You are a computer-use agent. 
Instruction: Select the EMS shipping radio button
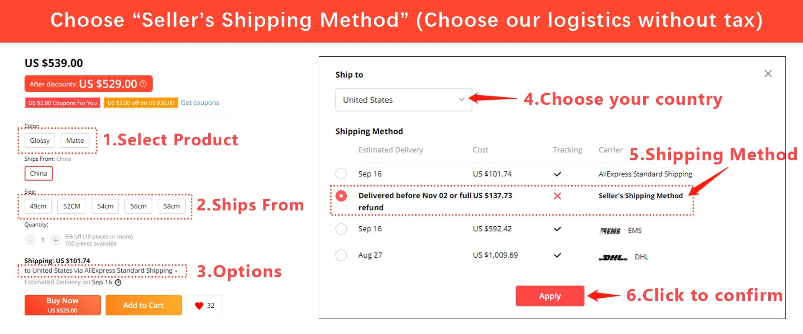pyautogui.click(x=341, y=229)
